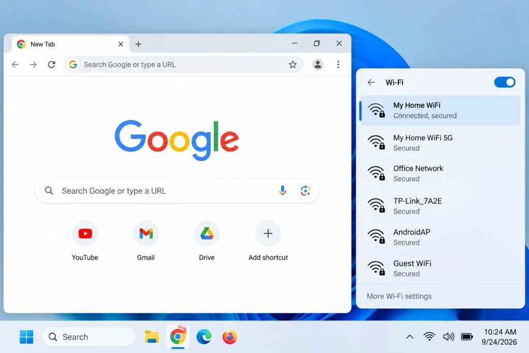The height and width of the screenshot is (353, 529).
Task: Click the Wi-Fi tray icon
Action: point(429,336)
